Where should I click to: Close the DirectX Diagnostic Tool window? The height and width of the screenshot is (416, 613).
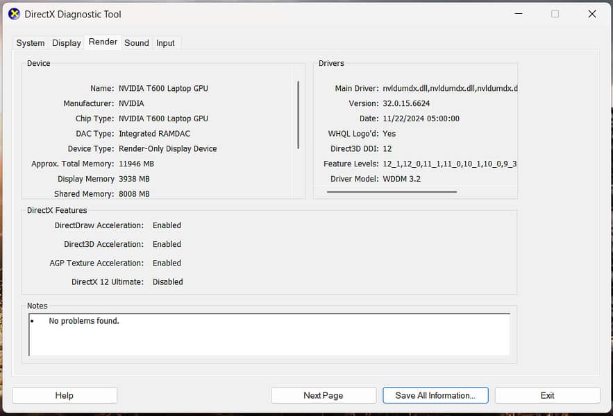coord(592,14)
